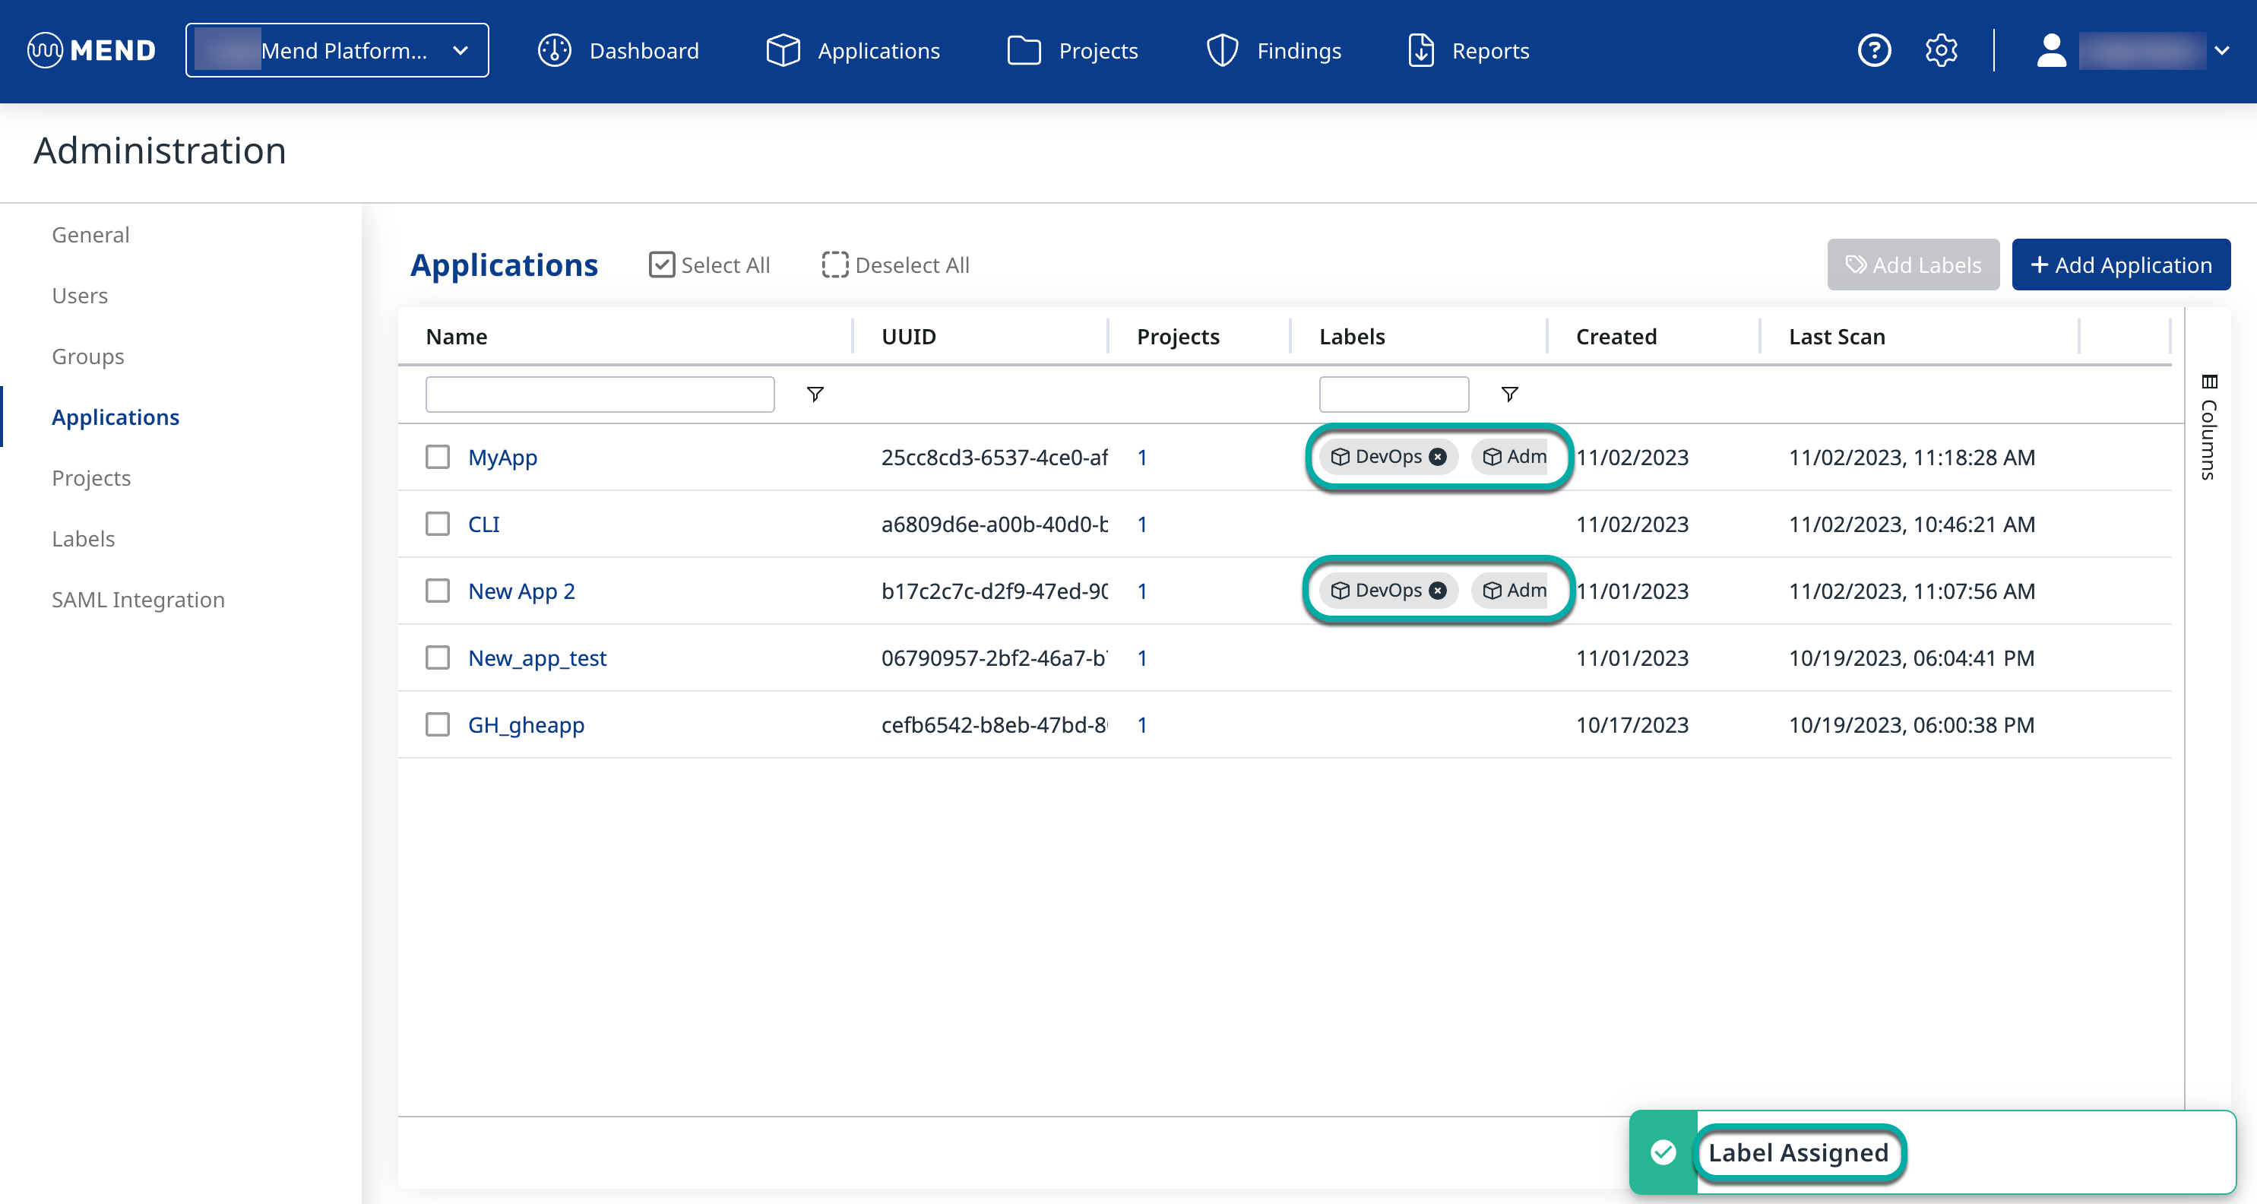Click the Add Application button
The width and height of the screenshot is (2257, 1204).
(2120, 265)
